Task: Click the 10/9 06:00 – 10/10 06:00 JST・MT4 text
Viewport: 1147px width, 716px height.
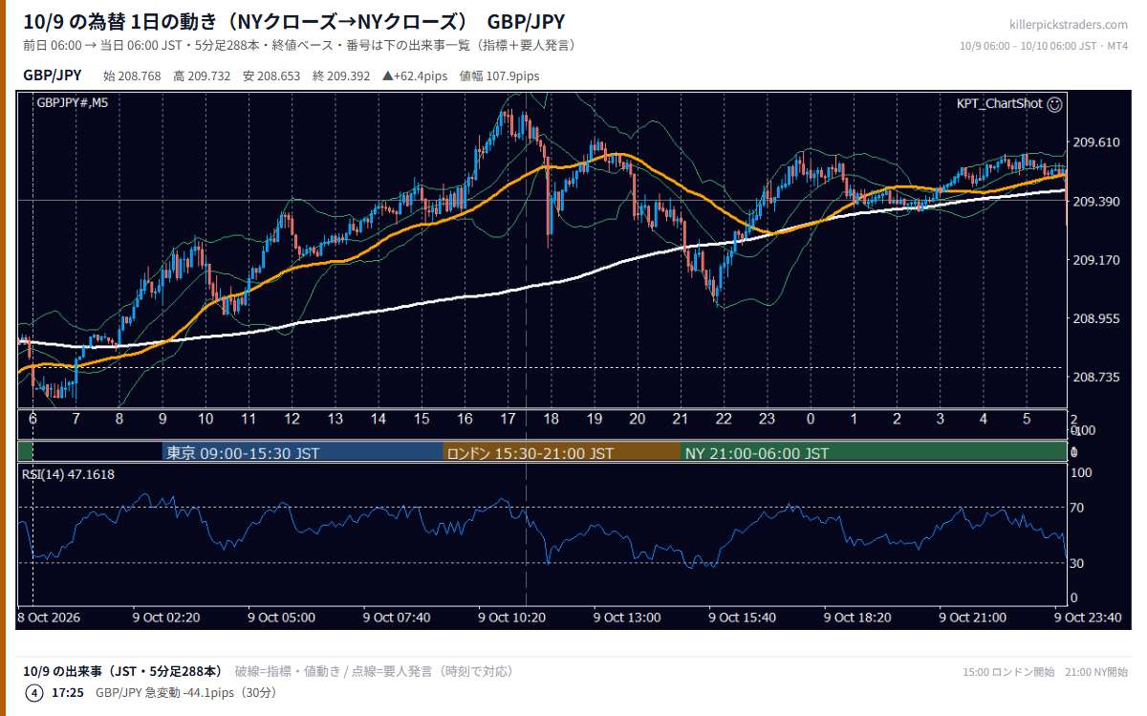Action: click(x=1044, y=46)
